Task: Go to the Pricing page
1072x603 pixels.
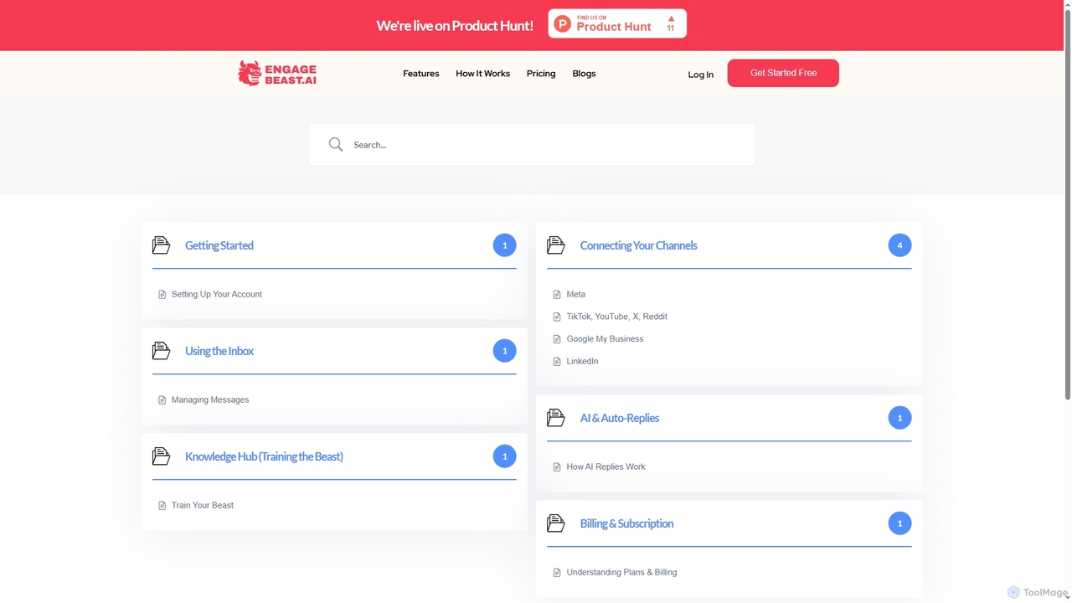Action: point(541,74)
